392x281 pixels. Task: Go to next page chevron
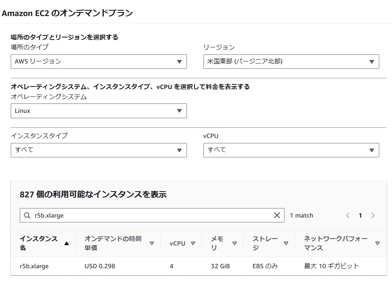373,215
